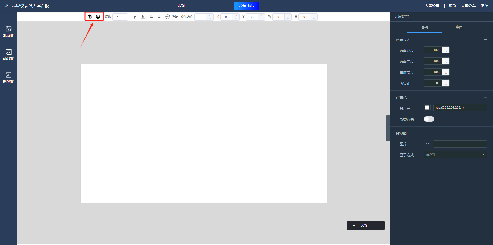
Task: Increase the 单屏高度 value
Action: 446,70
